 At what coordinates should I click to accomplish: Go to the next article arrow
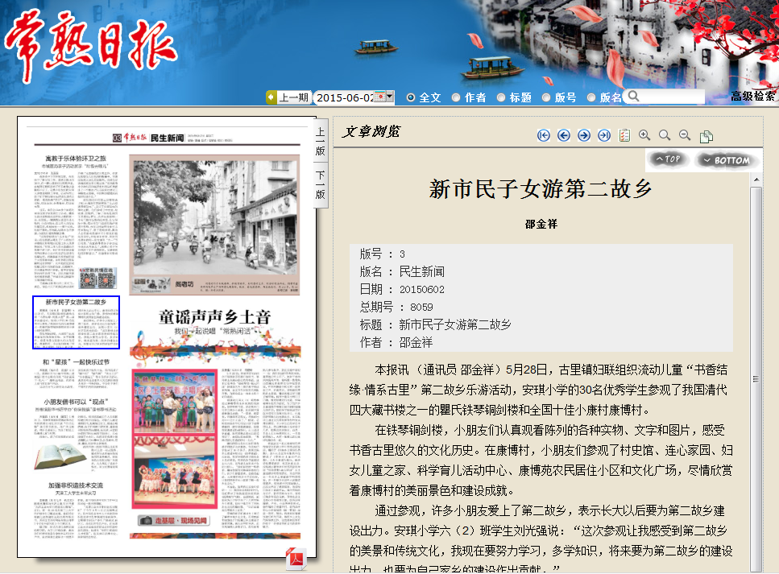(584, 135)
